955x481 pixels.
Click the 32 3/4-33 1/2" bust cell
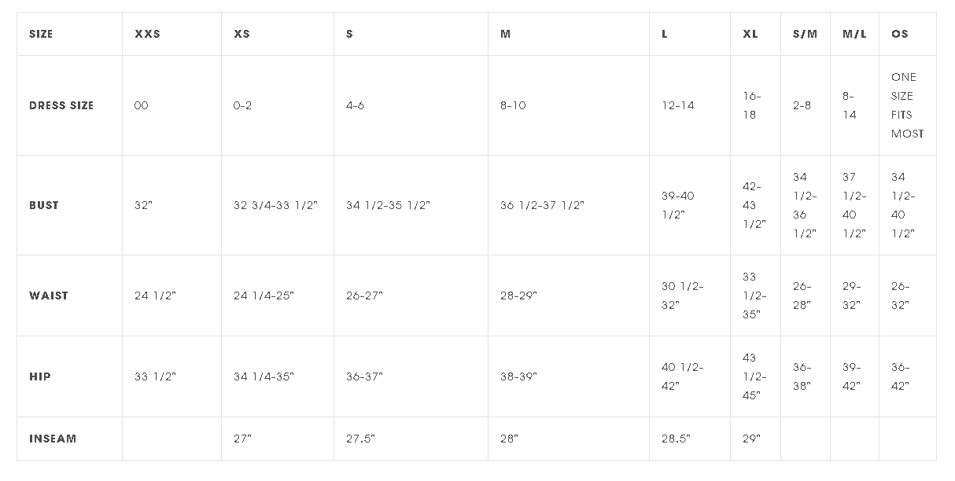coord(275,205)
